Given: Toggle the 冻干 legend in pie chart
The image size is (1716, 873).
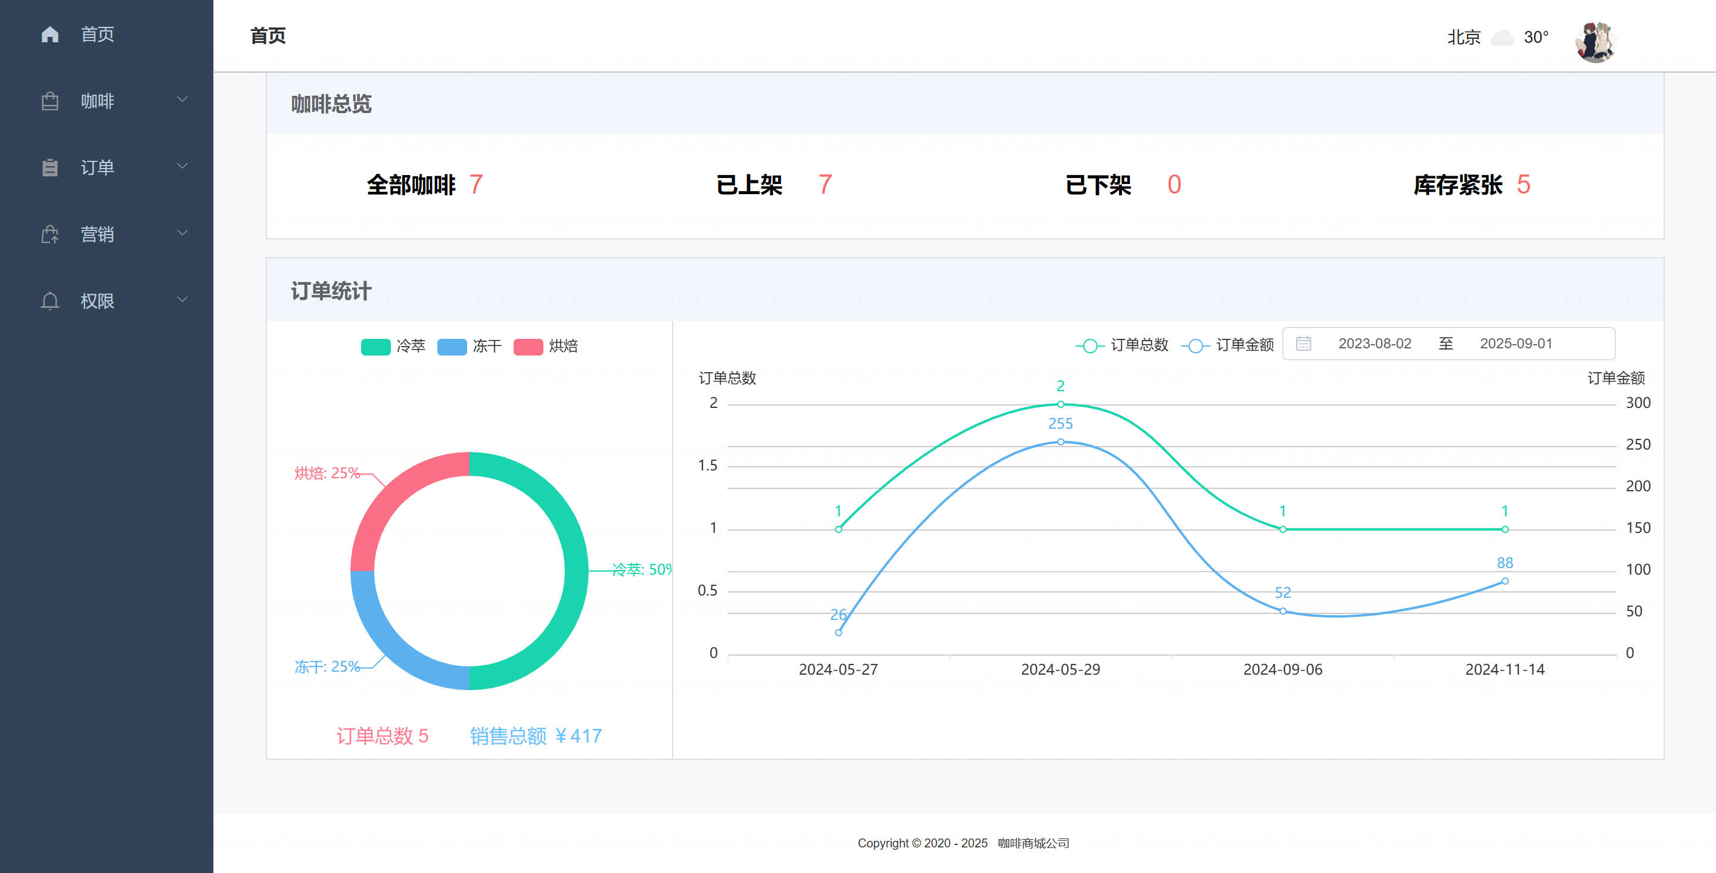Looking at the screenshot, I should click(x=470, y=346).
